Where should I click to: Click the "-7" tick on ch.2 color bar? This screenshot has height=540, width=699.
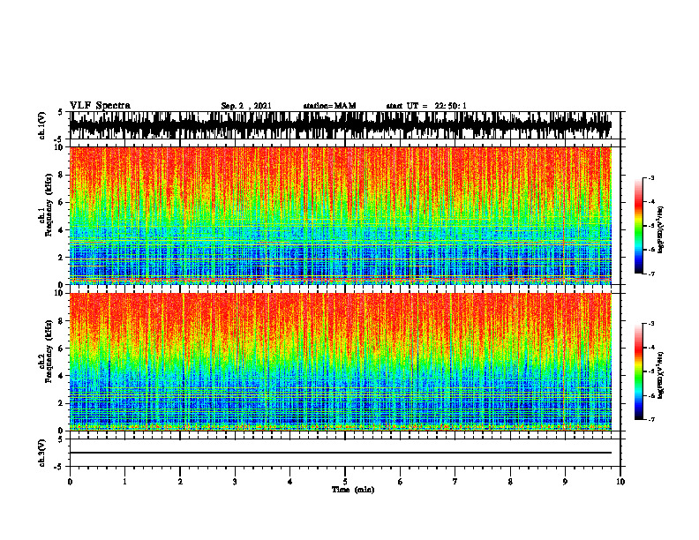[x=651, y=419]
